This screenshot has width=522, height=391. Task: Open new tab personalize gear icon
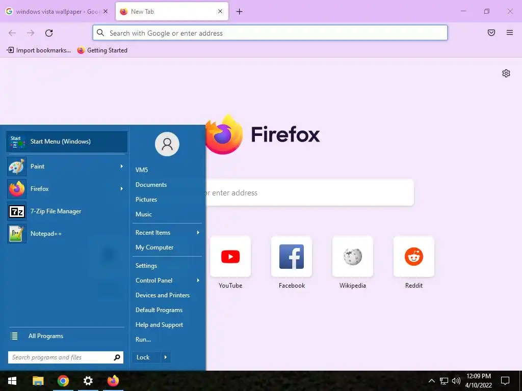pyautogui.click(x=506, y=73)
